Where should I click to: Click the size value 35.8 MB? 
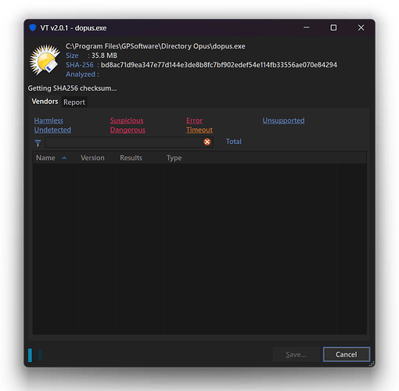tap(104, 56)
